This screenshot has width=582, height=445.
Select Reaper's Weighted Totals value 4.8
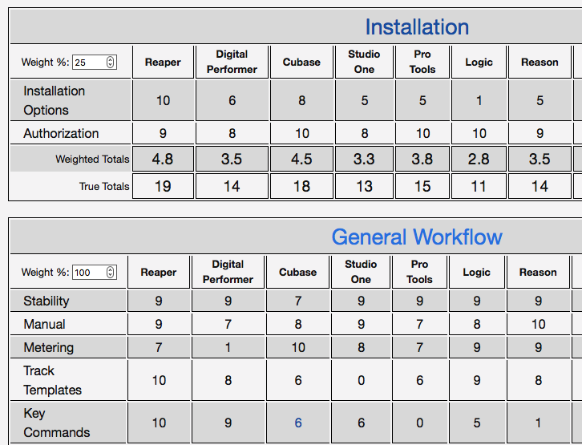tap(163, 159)
